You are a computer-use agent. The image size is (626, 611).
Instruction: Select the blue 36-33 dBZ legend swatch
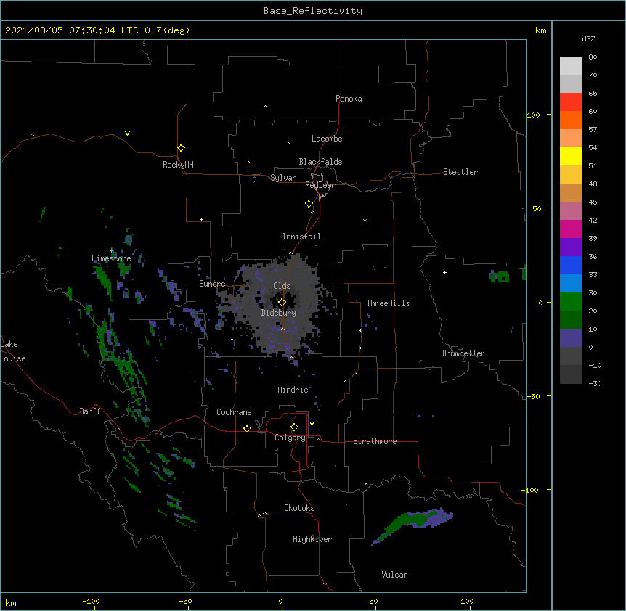pos(571,265)
